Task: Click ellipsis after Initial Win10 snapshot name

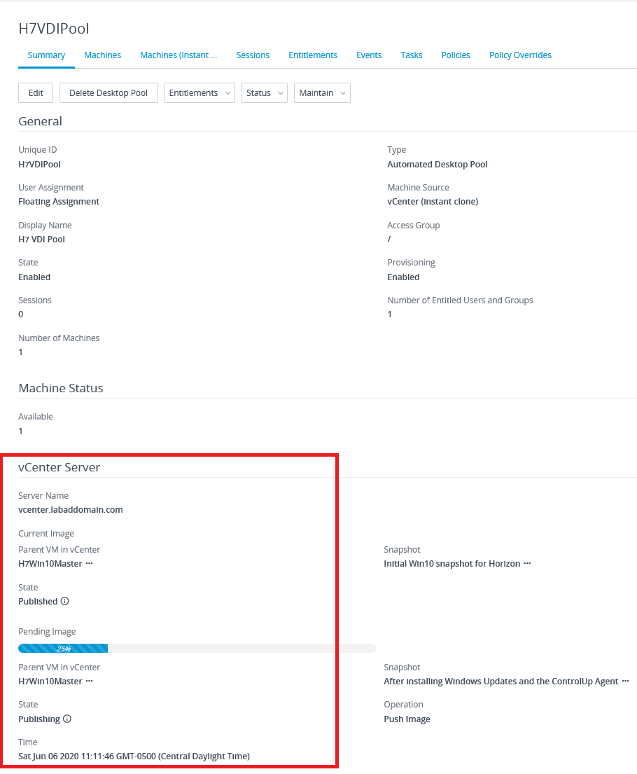Action: 527,564
